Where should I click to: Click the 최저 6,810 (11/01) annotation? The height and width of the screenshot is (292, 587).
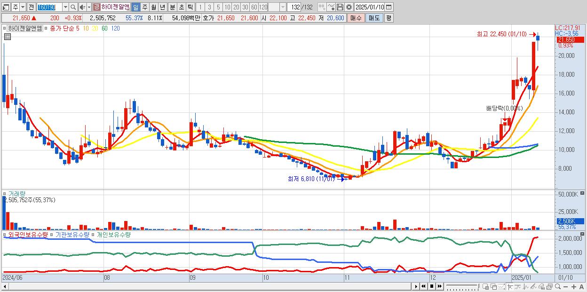(311, 179)
